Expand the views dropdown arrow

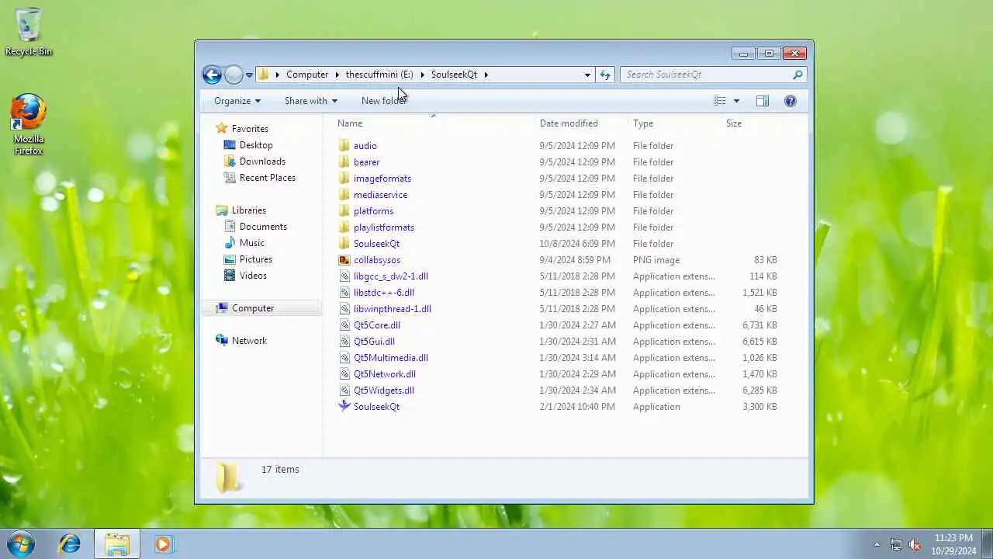(736, 101)
